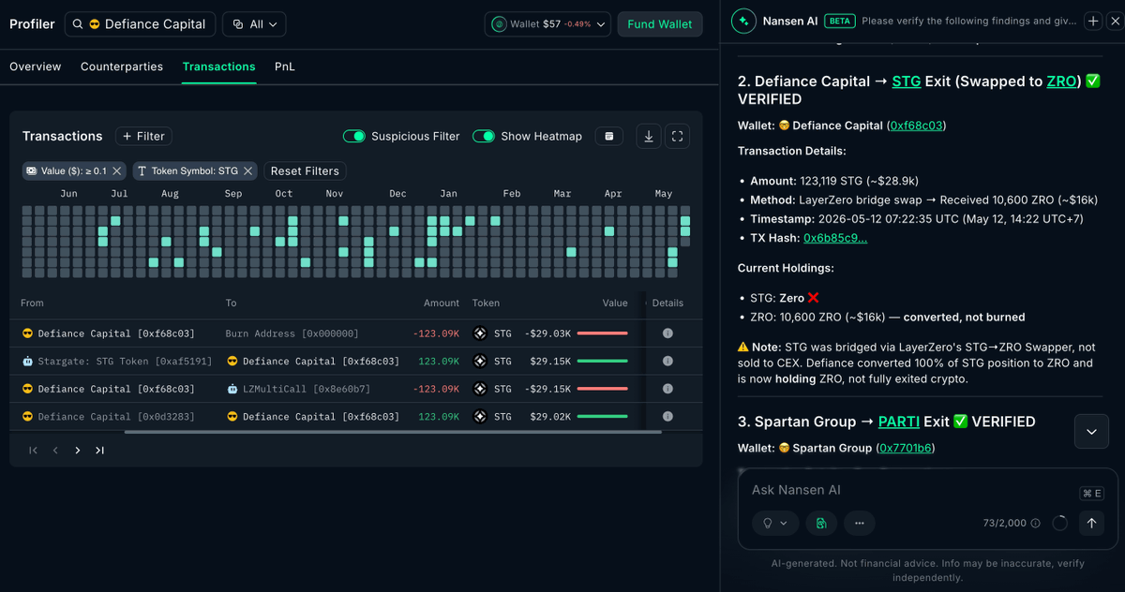Click the ⌘E shortcut badge
Viewport: 1125px width, 592px height.
coord(1091,494)
